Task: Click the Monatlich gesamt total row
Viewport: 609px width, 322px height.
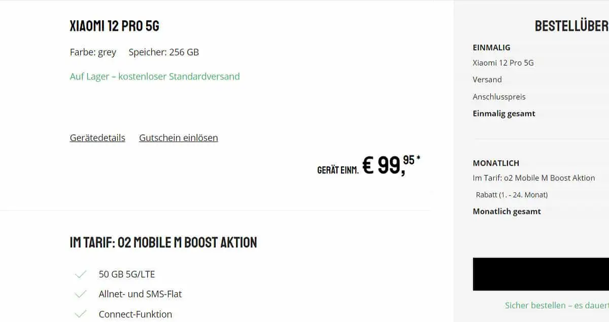Action: point(506,211)
